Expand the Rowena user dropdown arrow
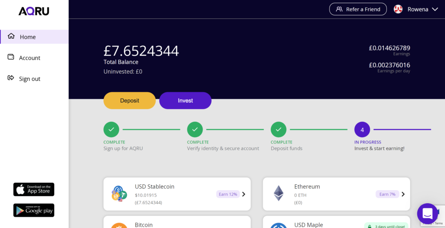 (x=435, y=10)
